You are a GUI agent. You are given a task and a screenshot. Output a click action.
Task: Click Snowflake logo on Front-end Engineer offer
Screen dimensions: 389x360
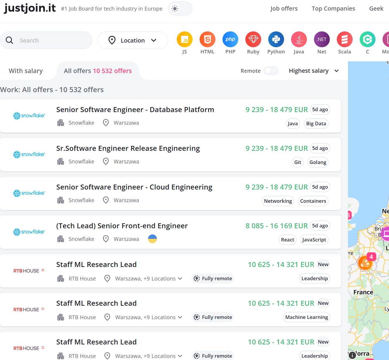29,232
